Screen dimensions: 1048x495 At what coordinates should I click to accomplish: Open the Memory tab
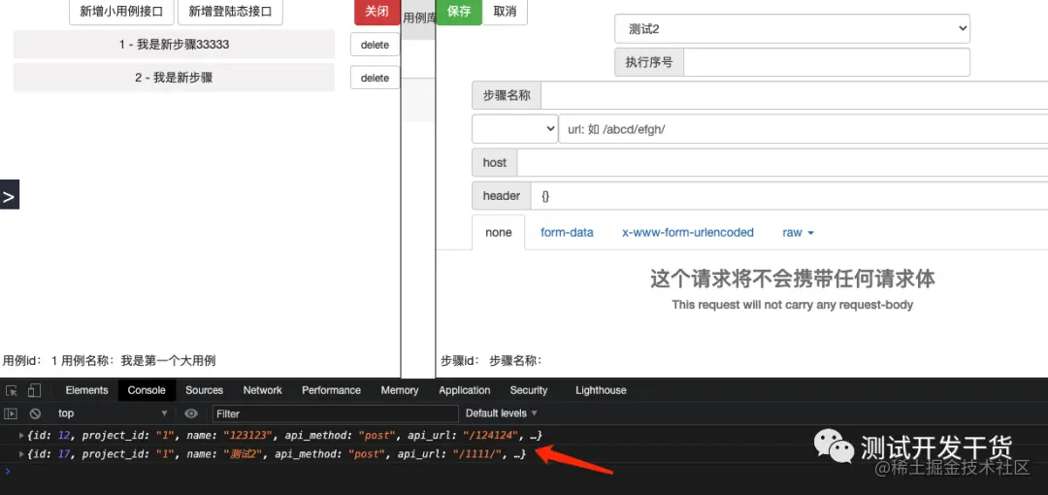(399, 390)
